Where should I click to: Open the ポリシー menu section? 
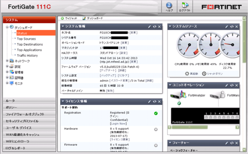[29, 107]
